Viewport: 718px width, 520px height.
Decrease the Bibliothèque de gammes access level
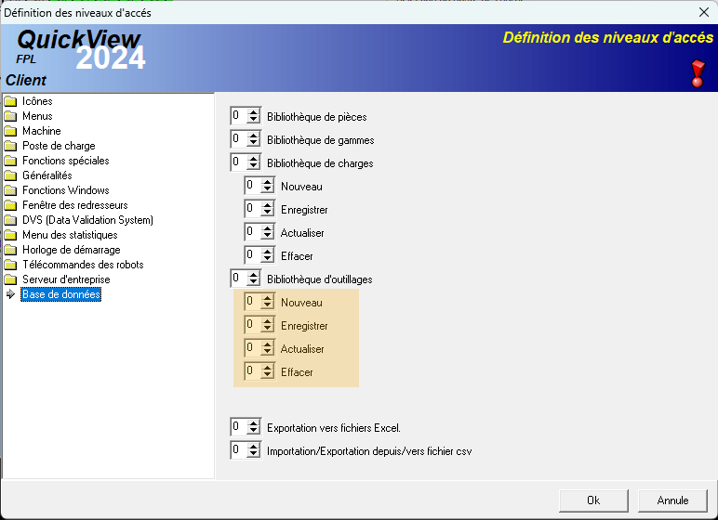coord(254,144)
